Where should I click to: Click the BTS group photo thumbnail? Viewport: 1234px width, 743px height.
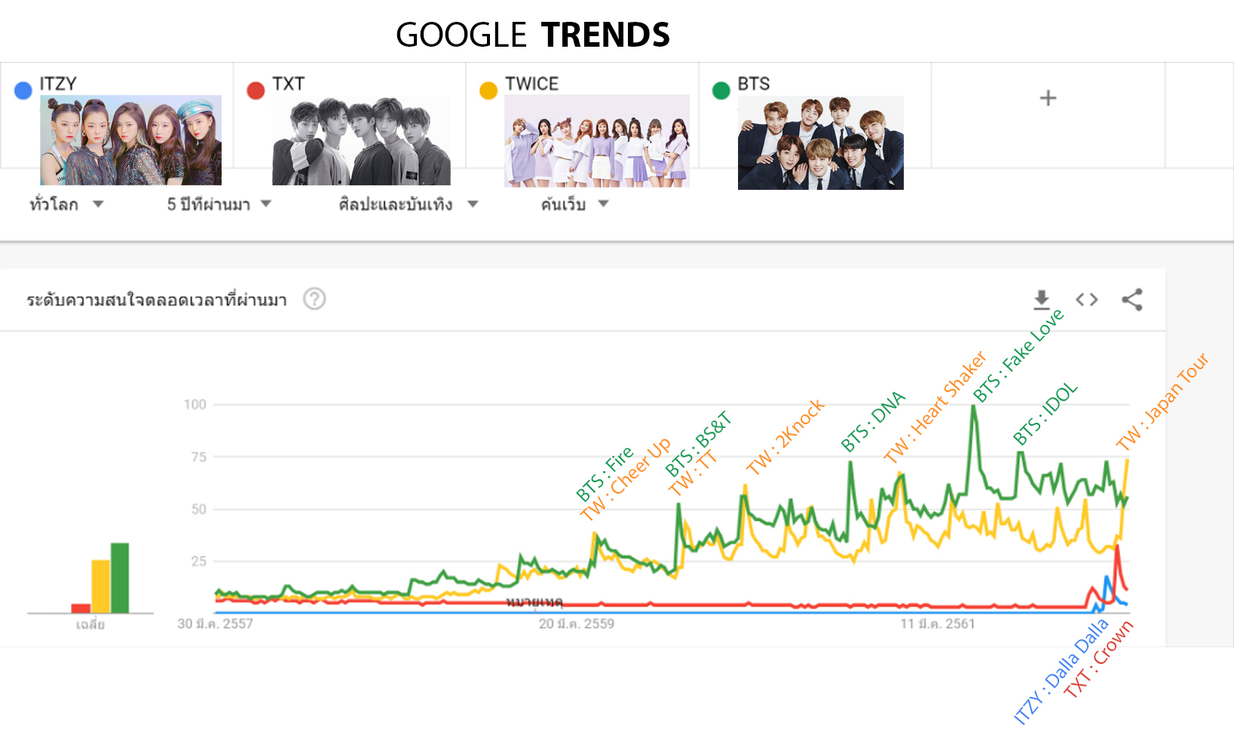tap(820, 143)
